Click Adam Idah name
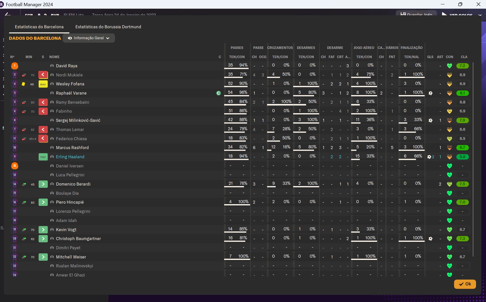The height and width of the screenshot is (302, 486). click(66, 220)
